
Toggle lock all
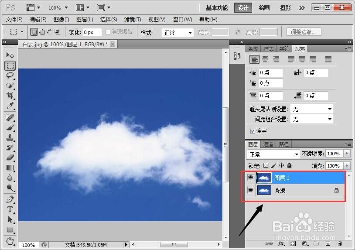(x=289, y=165)
